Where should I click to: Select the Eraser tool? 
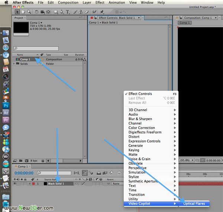click(87, 12)
